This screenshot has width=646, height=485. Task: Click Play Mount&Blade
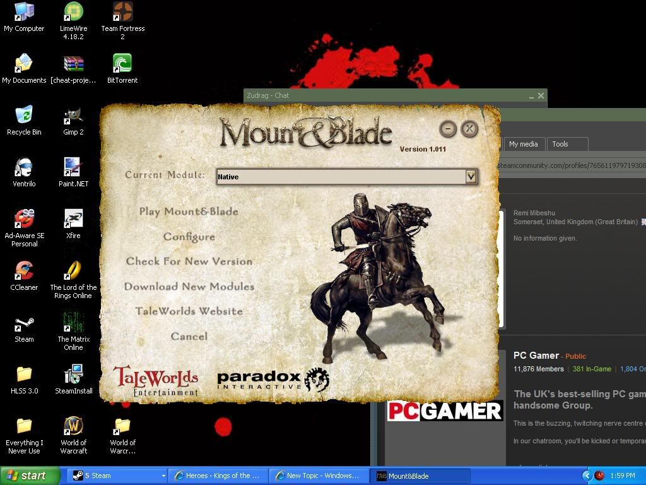tap(189, 212)
